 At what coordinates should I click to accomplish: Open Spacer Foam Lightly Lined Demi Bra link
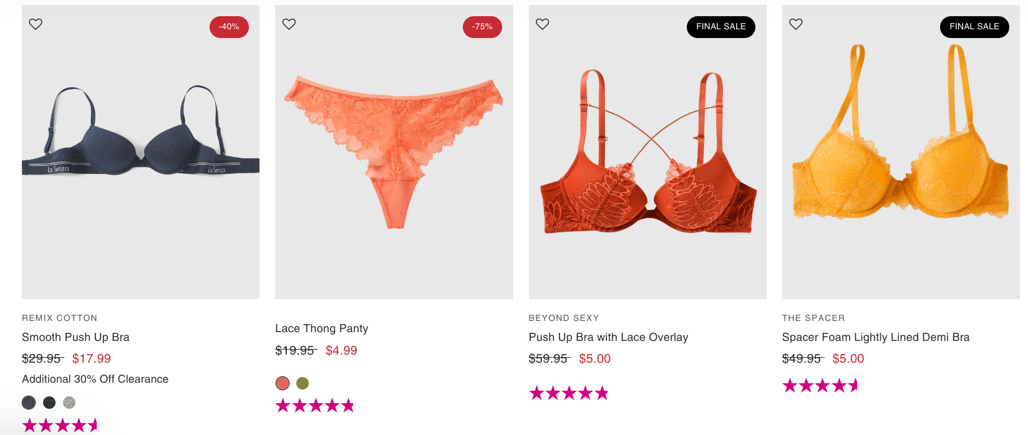pyautogui.click(x=876, y=337)
